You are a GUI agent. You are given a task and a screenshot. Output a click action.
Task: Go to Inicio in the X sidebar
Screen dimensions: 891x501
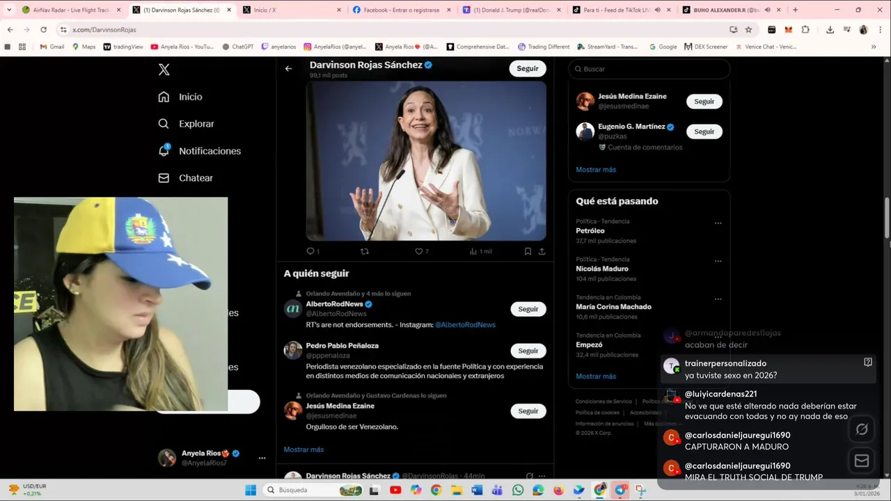(180, 97)
